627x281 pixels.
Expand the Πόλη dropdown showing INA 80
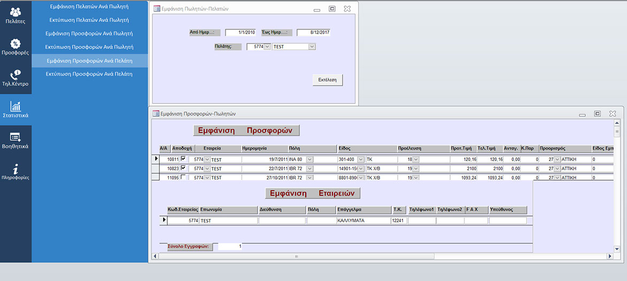(309, 159)
